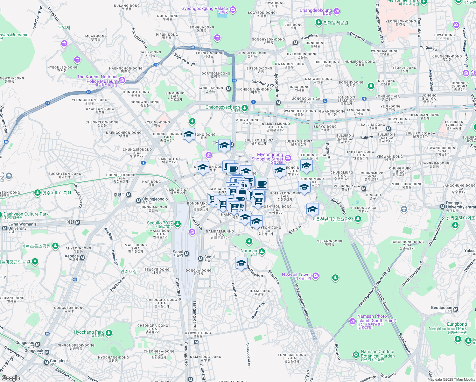This screenshot has height=382, width=476.
Task: Click the camera pin at N Seoul Tower
Action: click(x=315, y=275)
